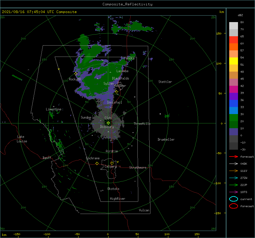Click the white 04DK arrow icon
Screen dimensions: 255x238
233,164
